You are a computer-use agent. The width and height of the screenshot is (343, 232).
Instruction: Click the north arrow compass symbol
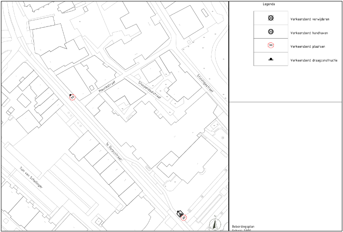tap(214, 223)
